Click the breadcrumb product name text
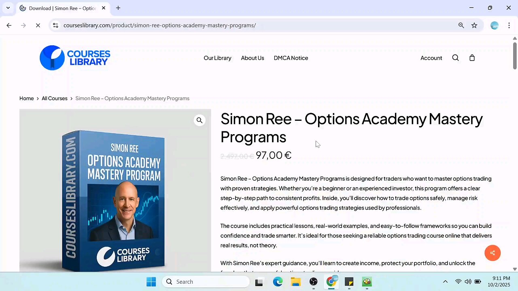 [x=132, y=98]
